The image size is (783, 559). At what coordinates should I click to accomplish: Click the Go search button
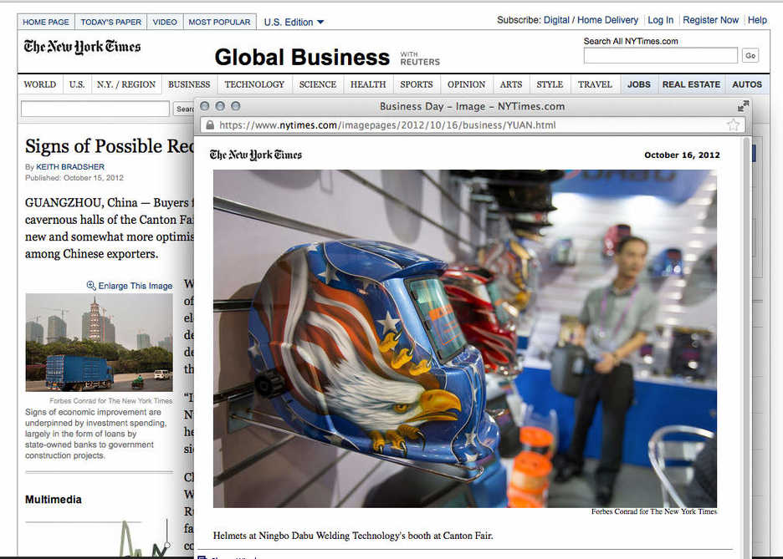(x=750, y=55)
